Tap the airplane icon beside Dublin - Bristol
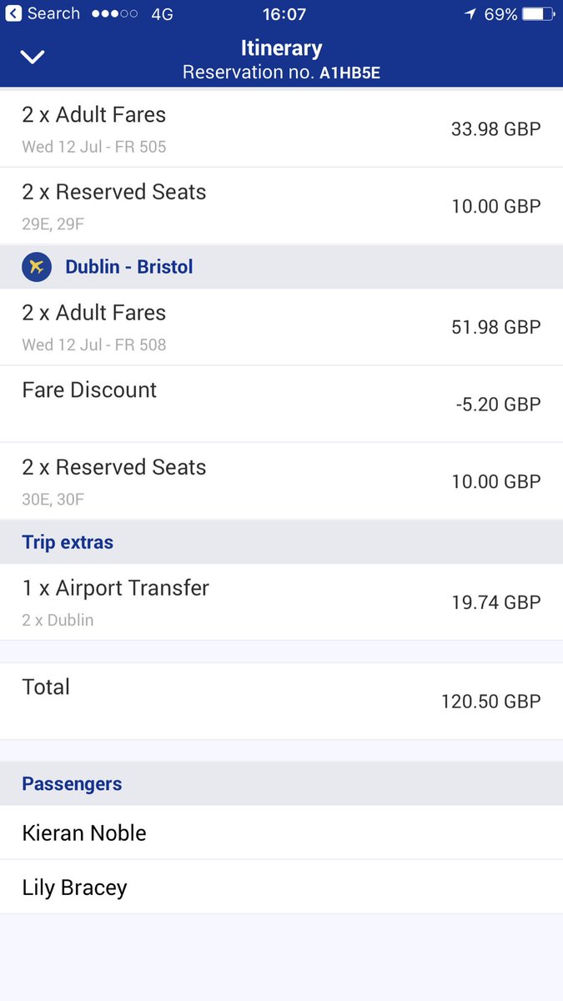 (x=36, y=267)
